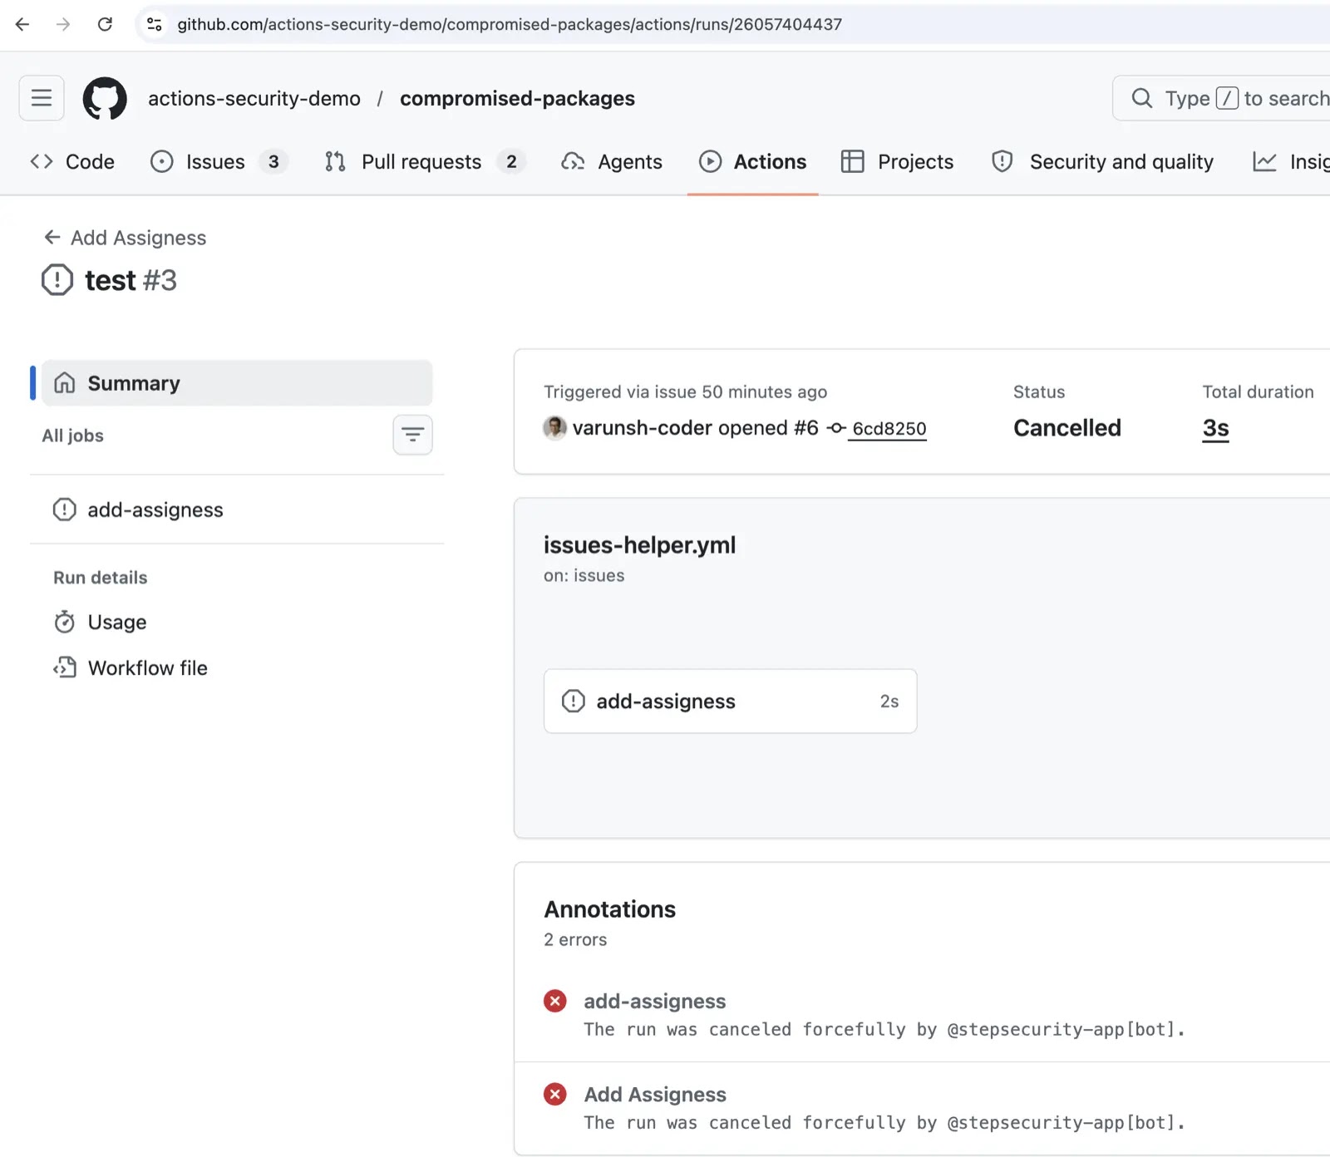Click the 'Triggered via issue 50 minutes ago' text

tap(685, 391)
